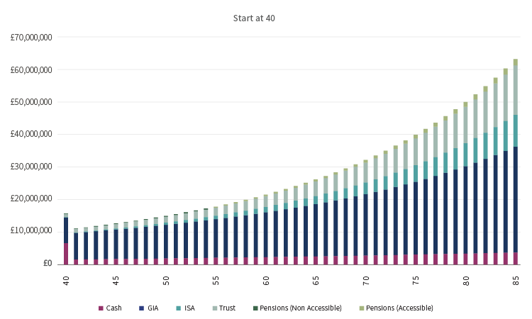The height and width of the screenshot is (319, 532).
Task: Select the Cash segment of the age 40 bar
Action: (x=66, y=254)
